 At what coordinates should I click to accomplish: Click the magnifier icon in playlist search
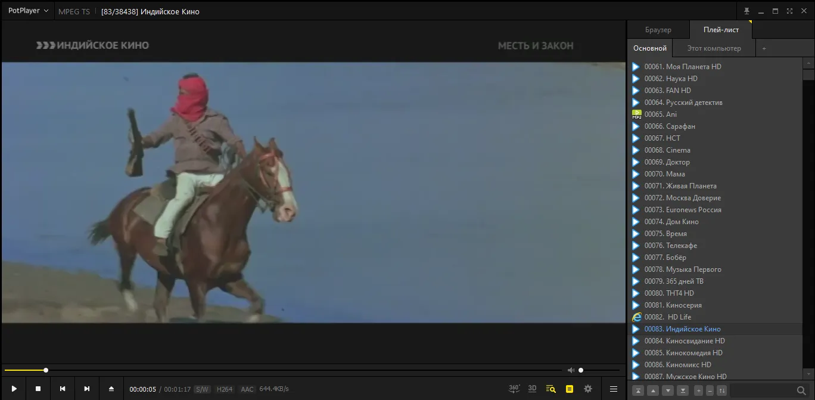tap(801, 390)
